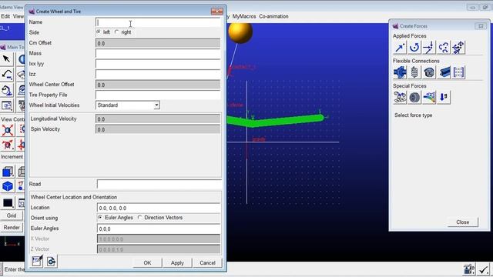Select single-component torque tool
This screenshot has height=277, width=493.
coord(414,48)
